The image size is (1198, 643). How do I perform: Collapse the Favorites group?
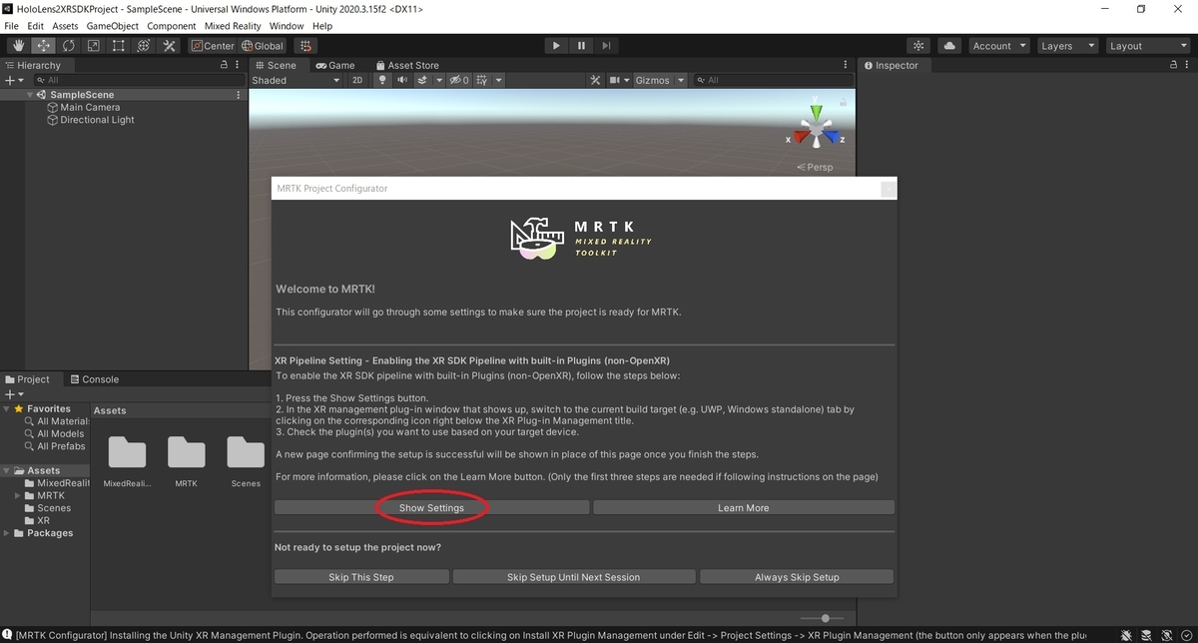click(7, 408)
